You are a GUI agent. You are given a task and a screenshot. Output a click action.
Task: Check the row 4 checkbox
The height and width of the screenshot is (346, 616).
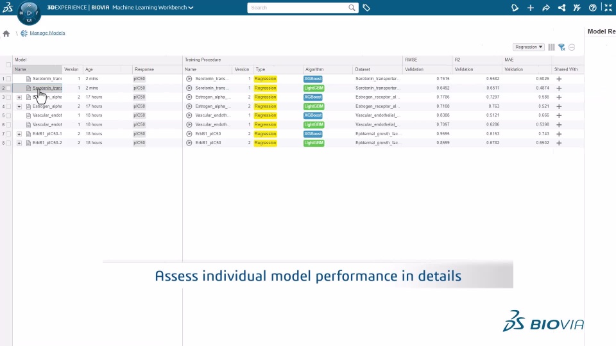point(8,106)
